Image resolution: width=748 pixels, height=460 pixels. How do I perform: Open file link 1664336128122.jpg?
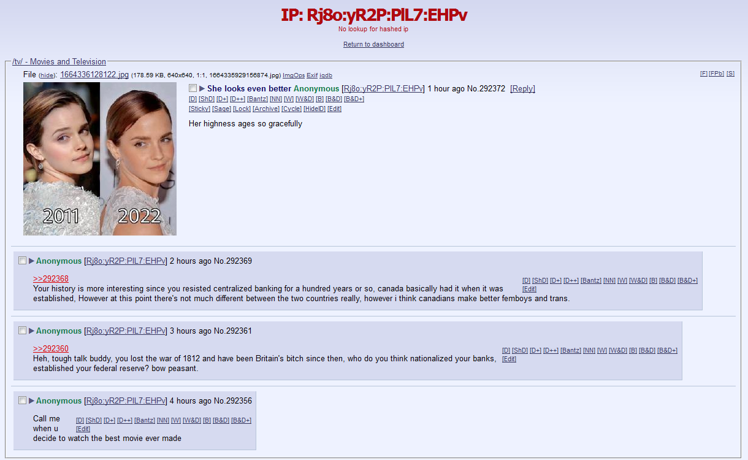pyautogui.click(x=94, y=75)
